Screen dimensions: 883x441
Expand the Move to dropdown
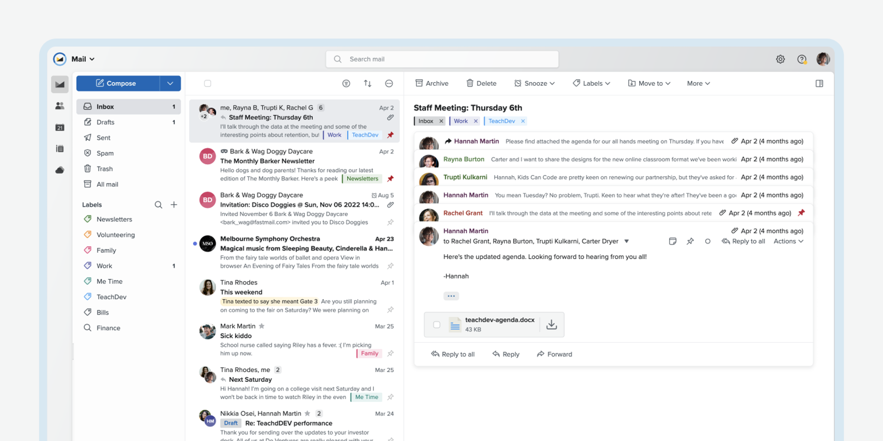coord(649,84)
